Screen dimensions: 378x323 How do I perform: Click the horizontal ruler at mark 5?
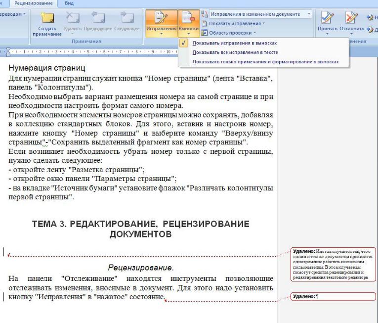pos(88,51)
